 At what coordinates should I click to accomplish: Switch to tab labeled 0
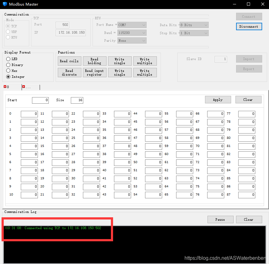click(x=12, y=87)
